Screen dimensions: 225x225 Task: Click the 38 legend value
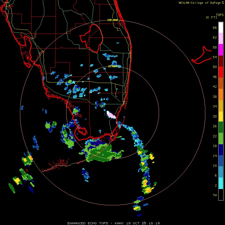[x=215, y=96]
